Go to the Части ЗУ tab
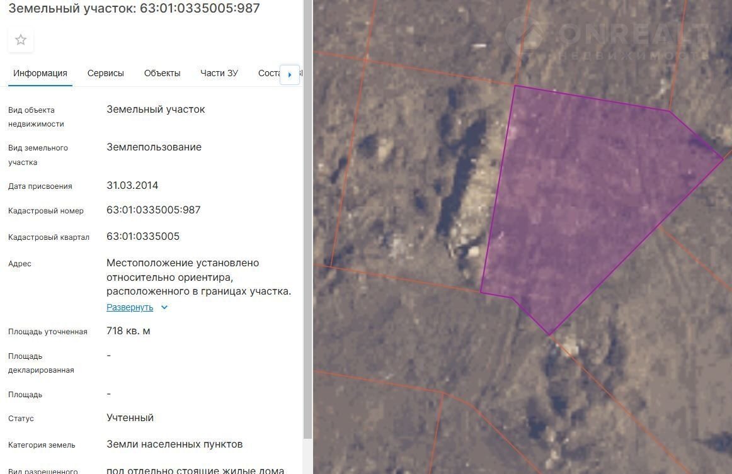The height and width of the screenshot is (474, 732). point(219,73)
